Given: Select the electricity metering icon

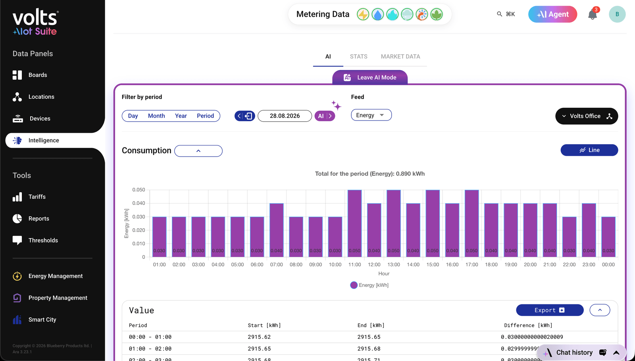Looking at the screenshot, I should (363, 15).
